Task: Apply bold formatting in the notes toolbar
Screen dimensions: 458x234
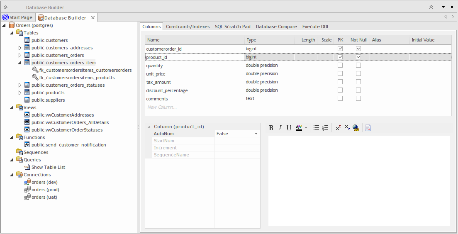Action: click(x=271, y=128)
